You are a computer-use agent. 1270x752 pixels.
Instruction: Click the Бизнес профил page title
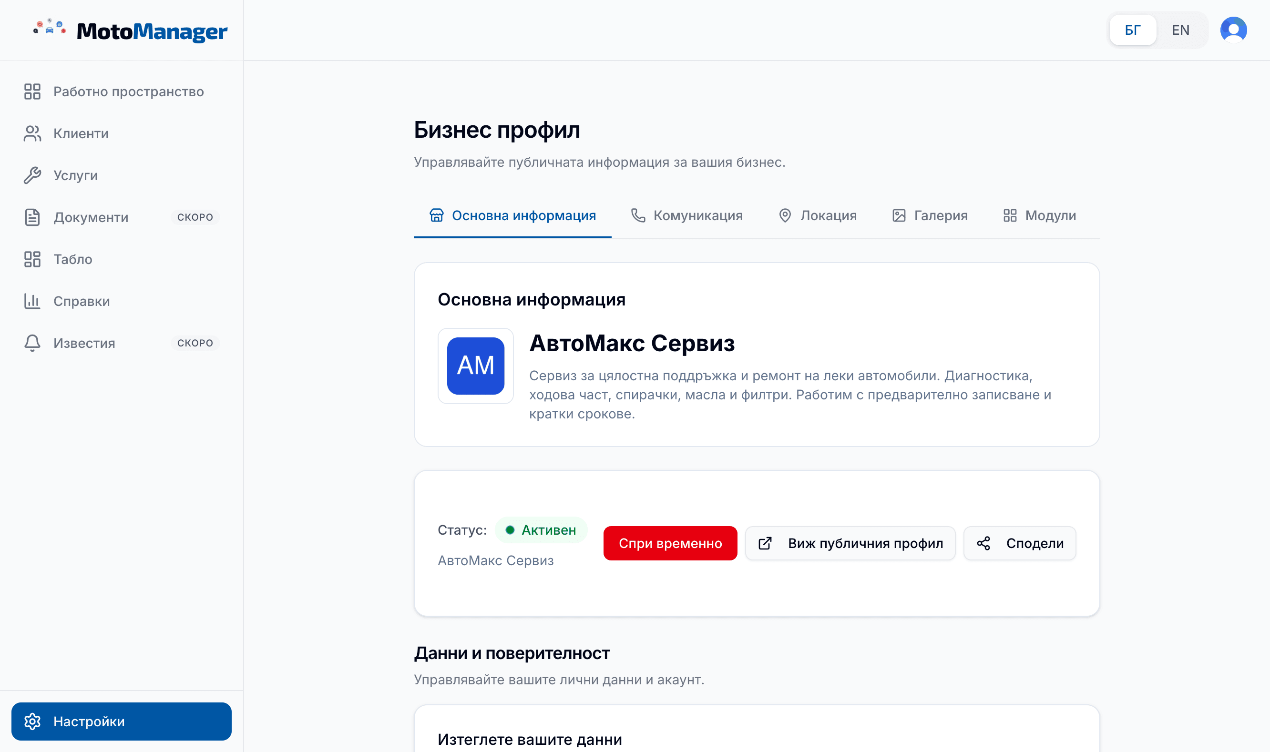pos(497,130)
